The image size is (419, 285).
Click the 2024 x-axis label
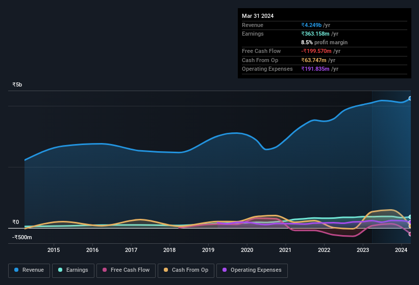tap(401, 250)
